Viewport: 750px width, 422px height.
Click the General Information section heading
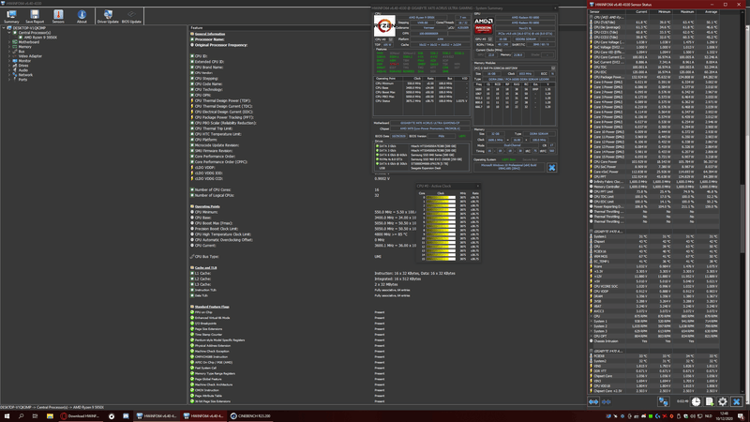pyautogui.click(x=209, y=34)
